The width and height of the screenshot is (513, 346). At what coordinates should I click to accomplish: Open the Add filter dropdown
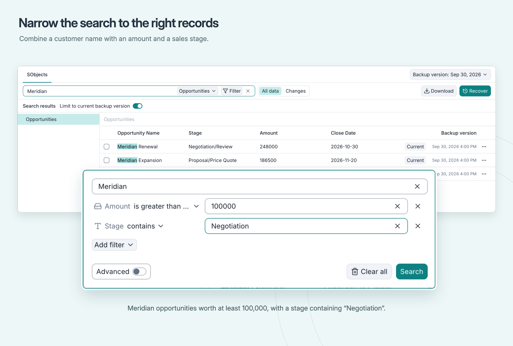click(114, 245)
